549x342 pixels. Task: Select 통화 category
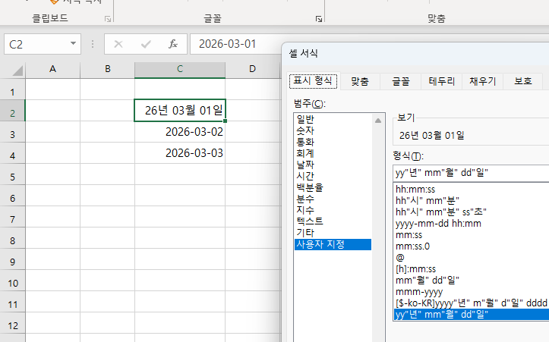click(x=333, y=143)
